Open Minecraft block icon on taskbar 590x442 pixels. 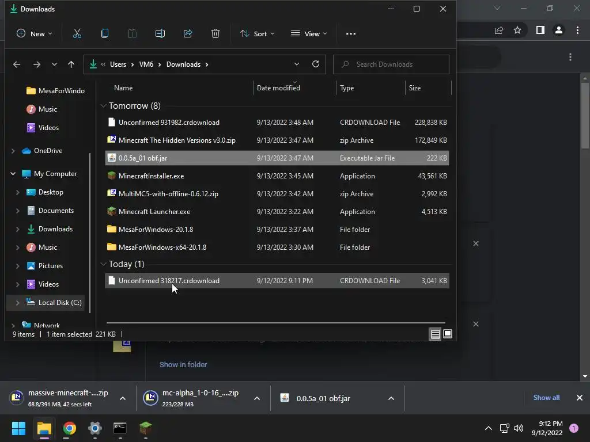pos(146,428)
